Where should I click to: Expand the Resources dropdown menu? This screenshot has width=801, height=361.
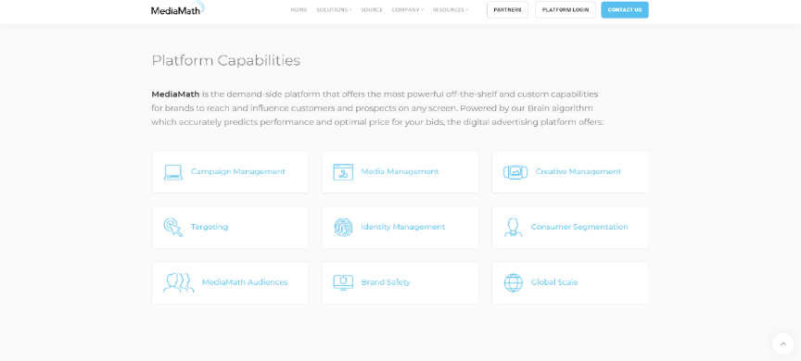point(450,9)
